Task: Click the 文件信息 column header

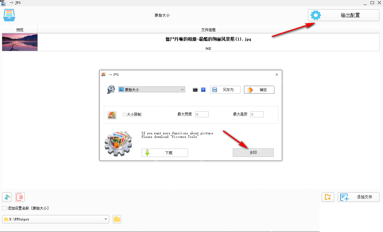Action: [x=208, y=30]
